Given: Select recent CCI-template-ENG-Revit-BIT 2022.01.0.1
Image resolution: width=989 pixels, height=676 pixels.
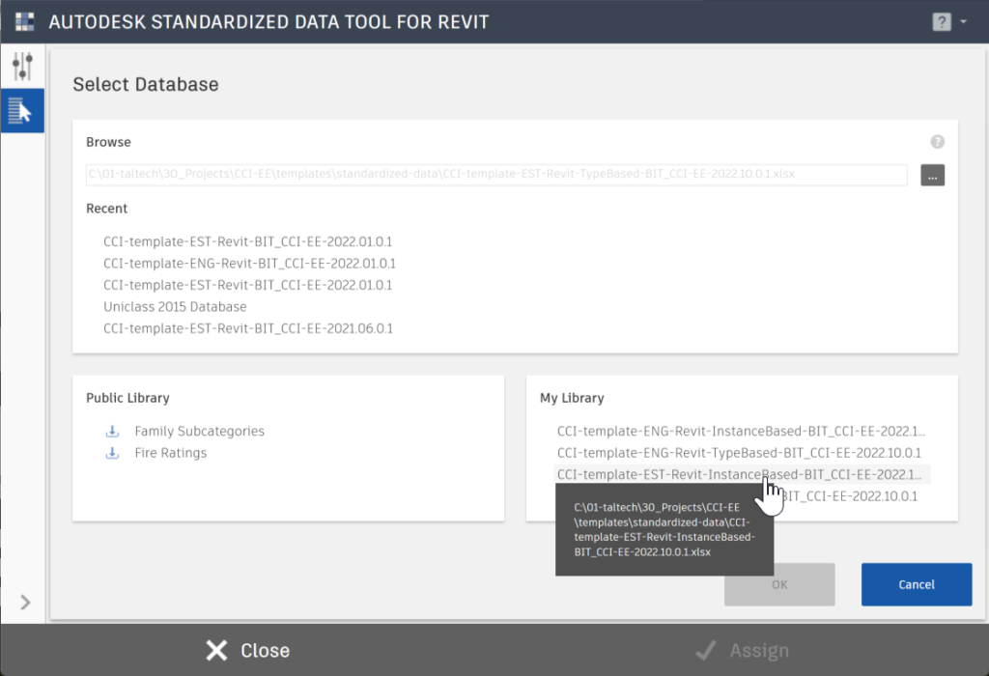Looking at the screenshot, I should tap(249, 263).
